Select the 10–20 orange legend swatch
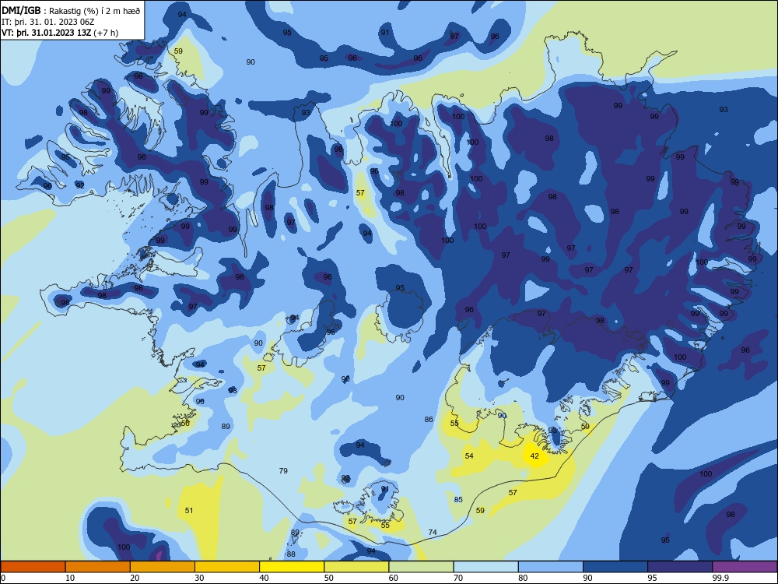The image size is (778, 584). coord(98,567)
